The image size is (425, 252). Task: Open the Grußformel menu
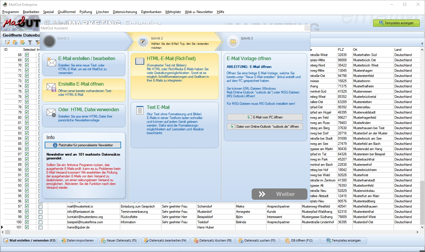[x=66, y=12]
